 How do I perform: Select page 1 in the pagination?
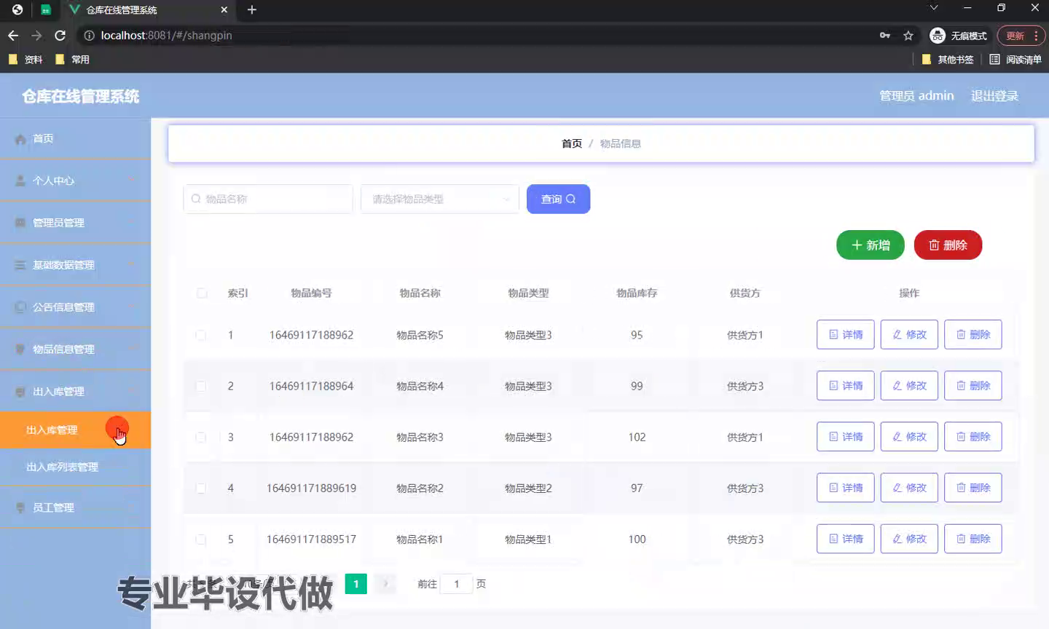click(355, 584)
